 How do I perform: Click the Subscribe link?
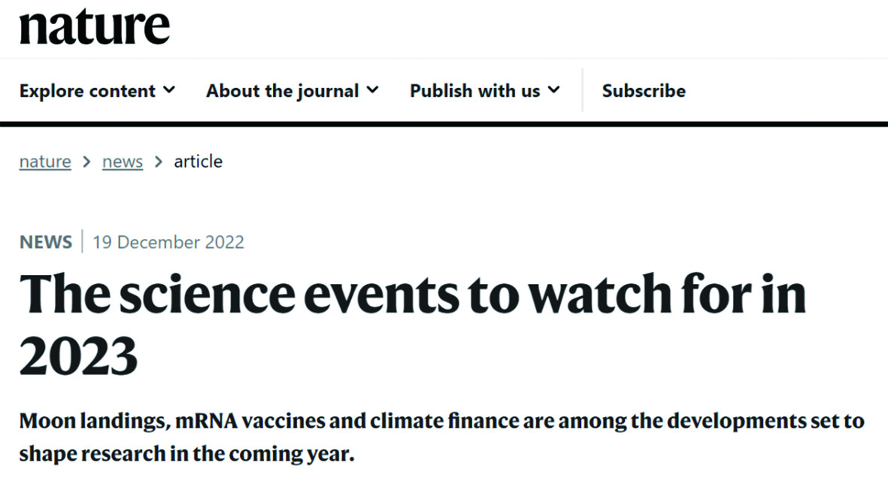(644, 91)
